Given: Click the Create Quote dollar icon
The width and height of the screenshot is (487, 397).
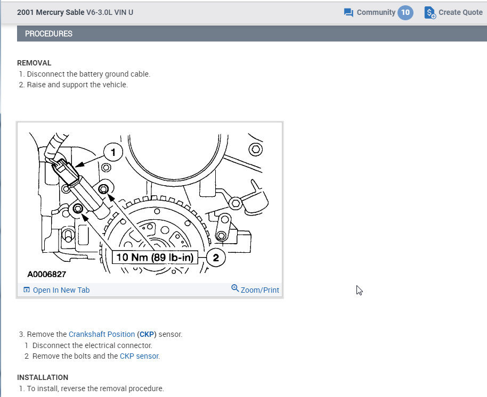Looking at the screenshot, I should [430, 13].
